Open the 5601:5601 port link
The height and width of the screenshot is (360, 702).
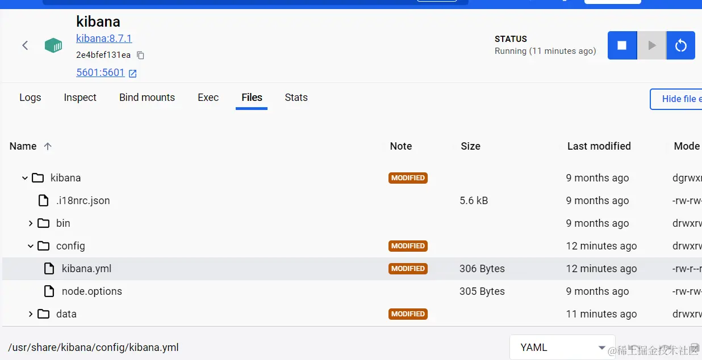101,73
